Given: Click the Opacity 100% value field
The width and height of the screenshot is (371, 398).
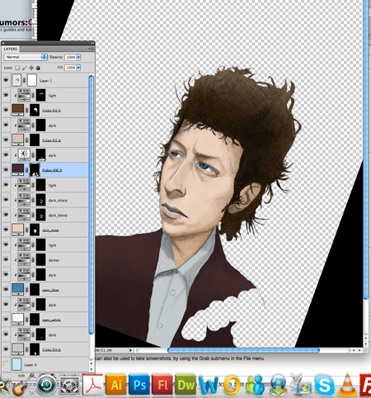Looking at the screenshot, I should [x=71, y=57].
